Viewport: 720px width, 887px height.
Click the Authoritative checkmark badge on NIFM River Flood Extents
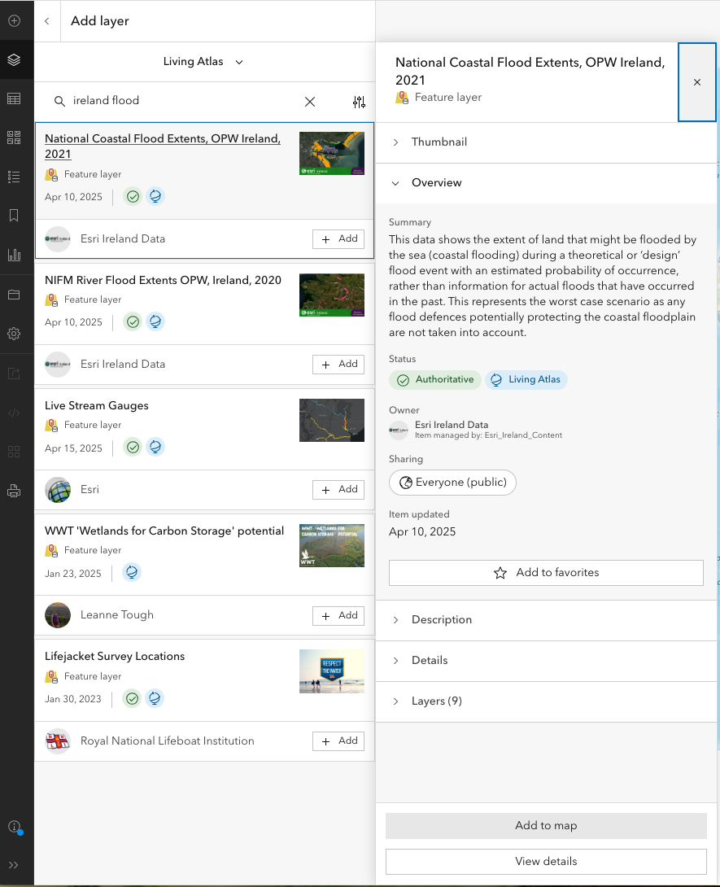[x=132, y=321]
